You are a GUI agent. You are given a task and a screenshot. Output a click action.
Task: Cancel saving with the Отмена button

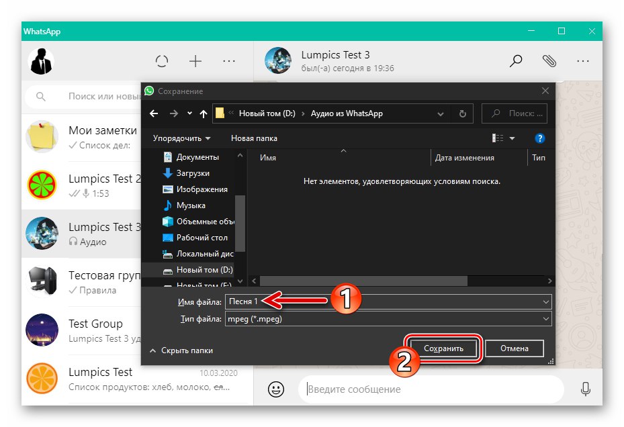tap(514, 348)
